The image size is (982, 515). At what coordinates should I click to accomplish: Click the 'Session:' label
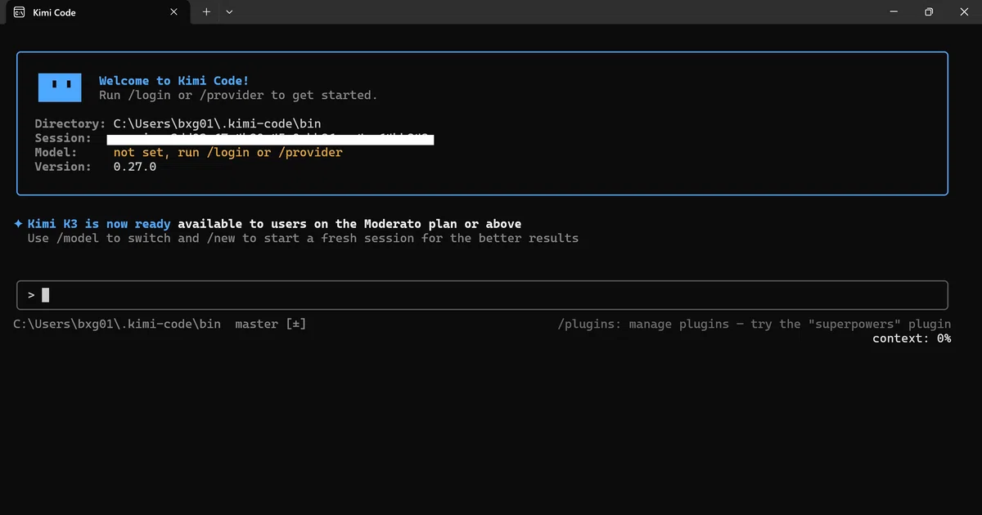[x=63, y=138]
